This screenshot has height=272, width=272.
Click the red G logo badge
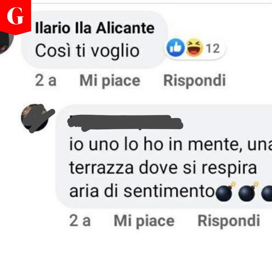15,17
